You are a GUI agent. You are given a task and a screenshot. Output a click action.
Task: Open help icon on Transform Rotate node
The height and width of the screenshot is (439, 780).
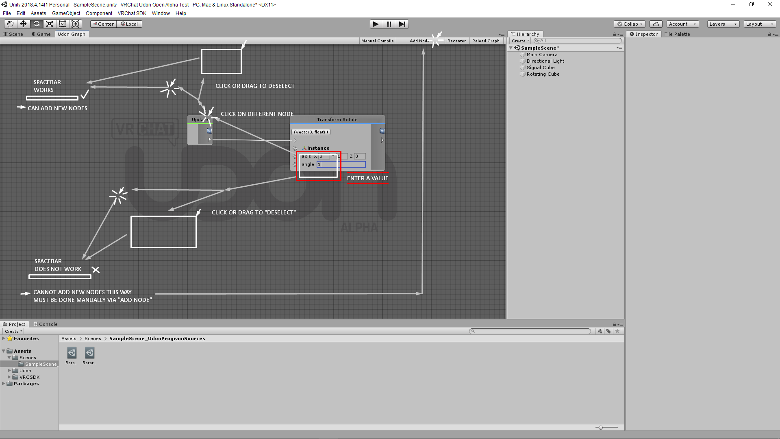[382, 131]
